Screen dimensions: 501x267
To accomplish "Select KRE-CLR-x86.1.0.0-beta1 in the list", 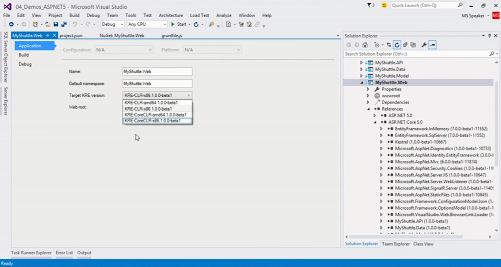I will tap(157, 109).
